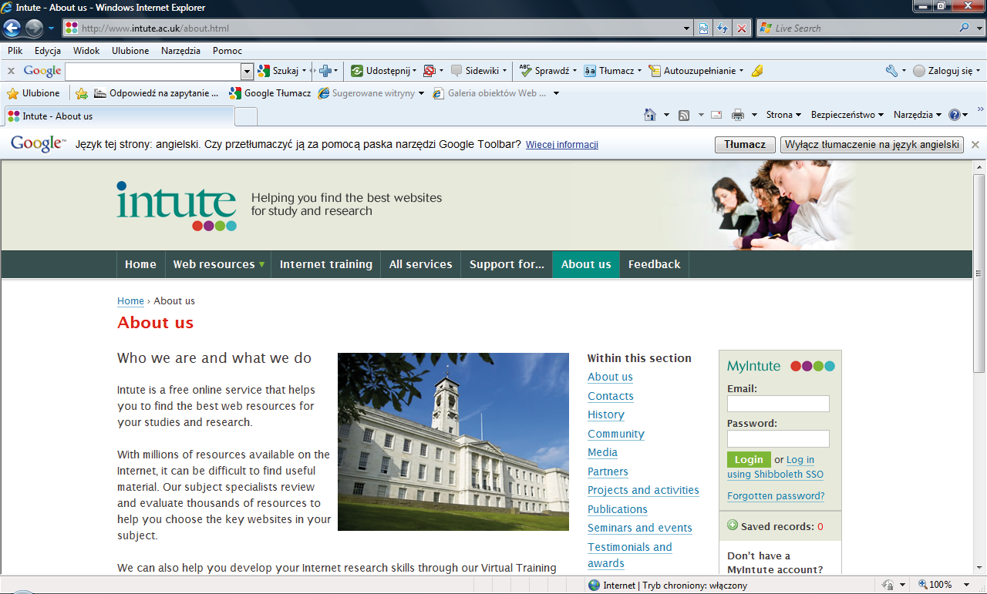This screenshot has height=594, width=987.
Task: Open Google Toolbar search box dropdown
Action: click(x=247, y=71)
